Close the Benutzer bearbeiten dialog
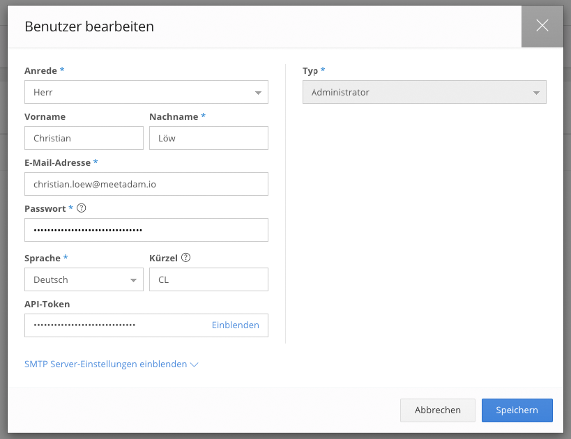Image resolution: width=571 pixels, height=439 pixels. pyautogui.click(x=542, y=26)
